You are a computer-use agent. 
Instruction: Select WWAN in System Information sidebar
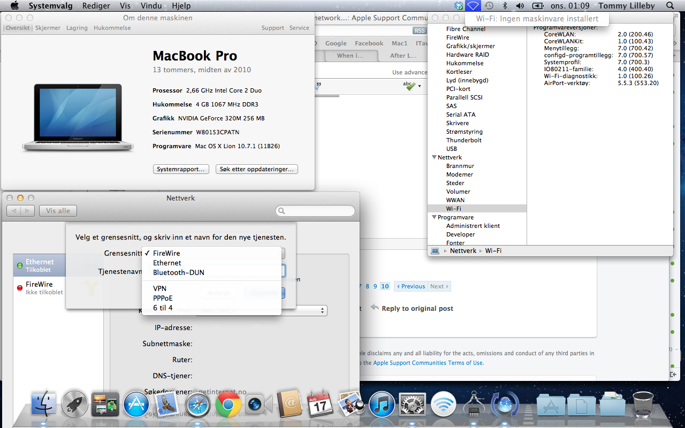(x=455, y=200)
